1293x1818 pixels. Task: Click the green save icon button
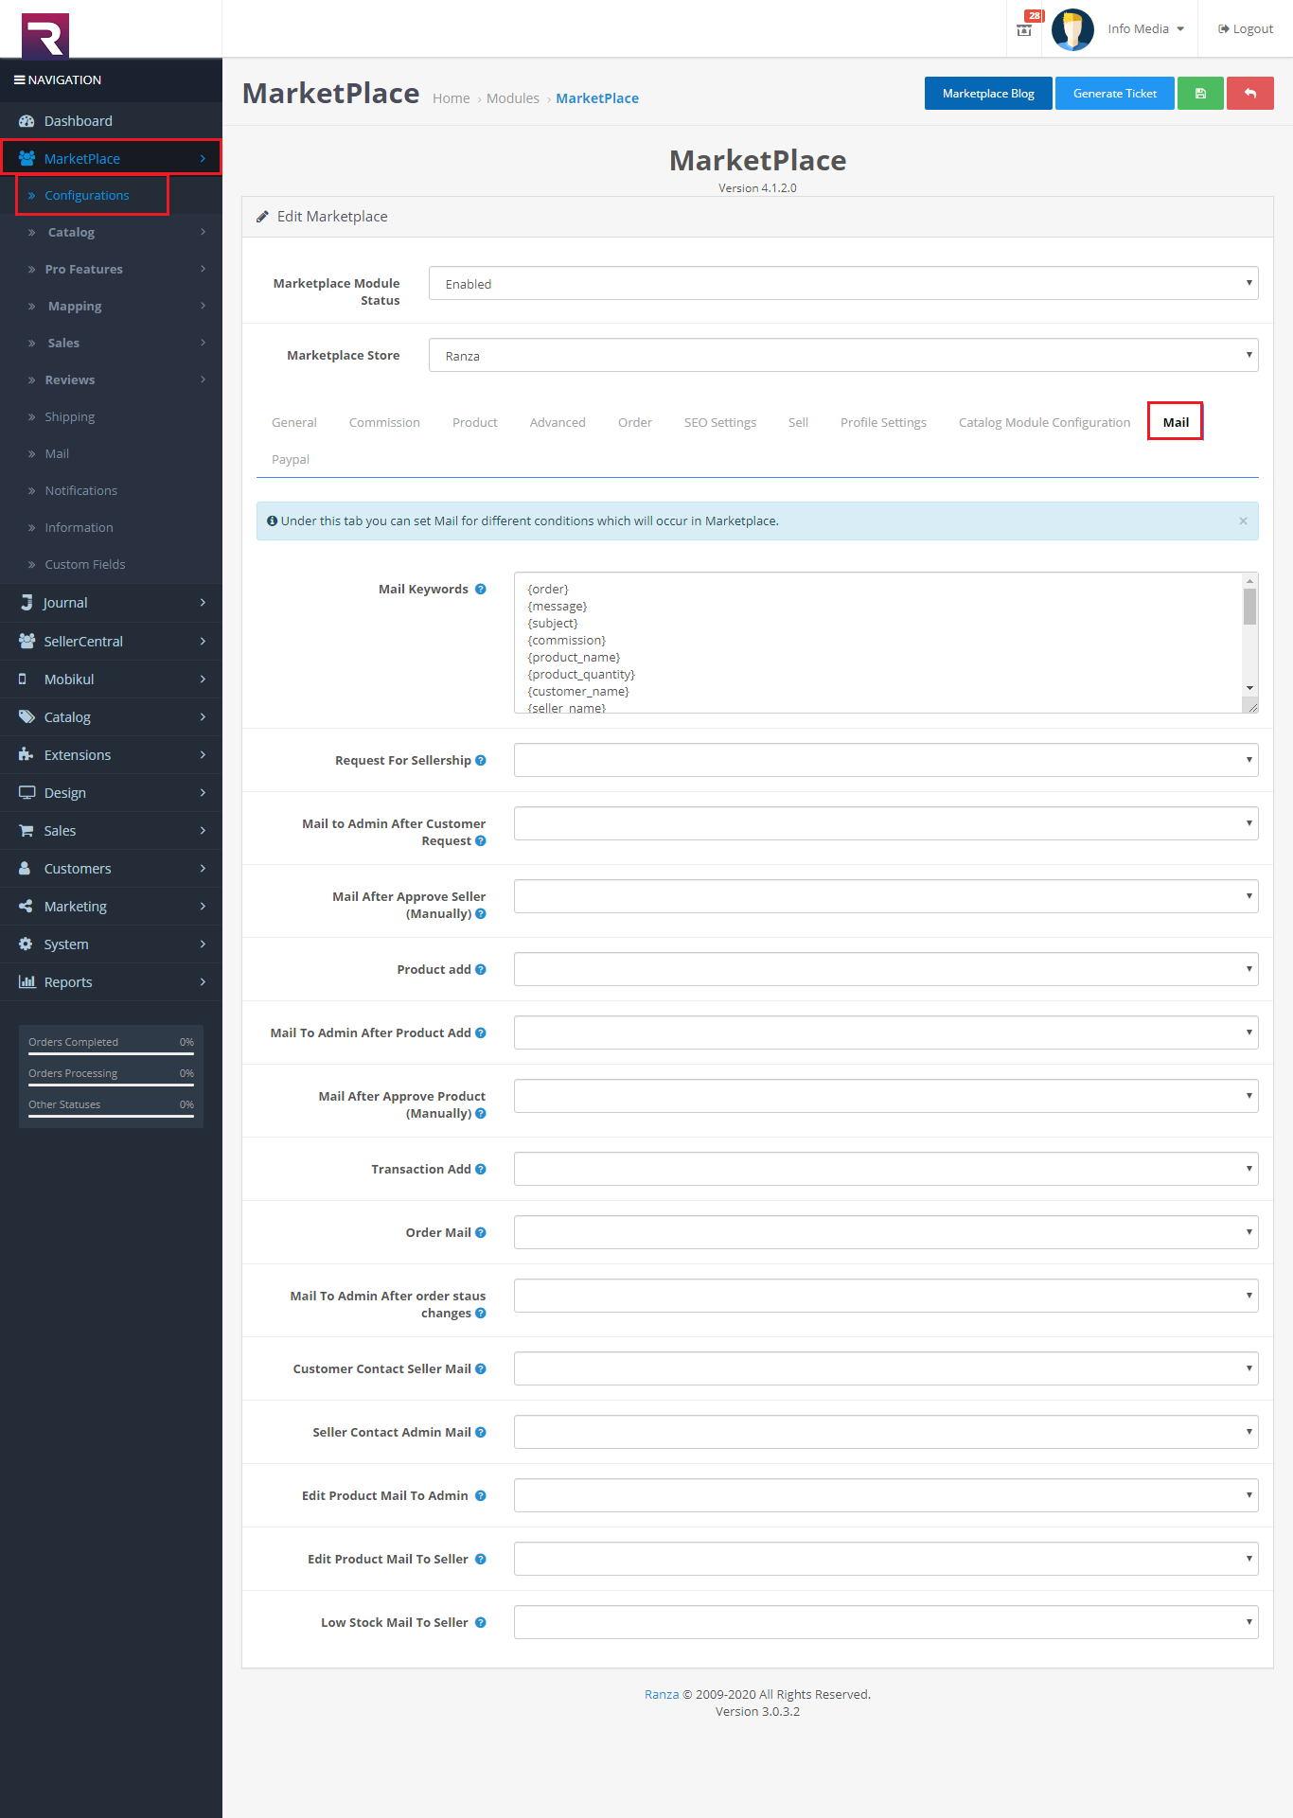coord(1200,94)
